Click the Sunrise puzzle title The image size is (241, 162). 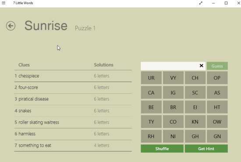click(46, 26)
